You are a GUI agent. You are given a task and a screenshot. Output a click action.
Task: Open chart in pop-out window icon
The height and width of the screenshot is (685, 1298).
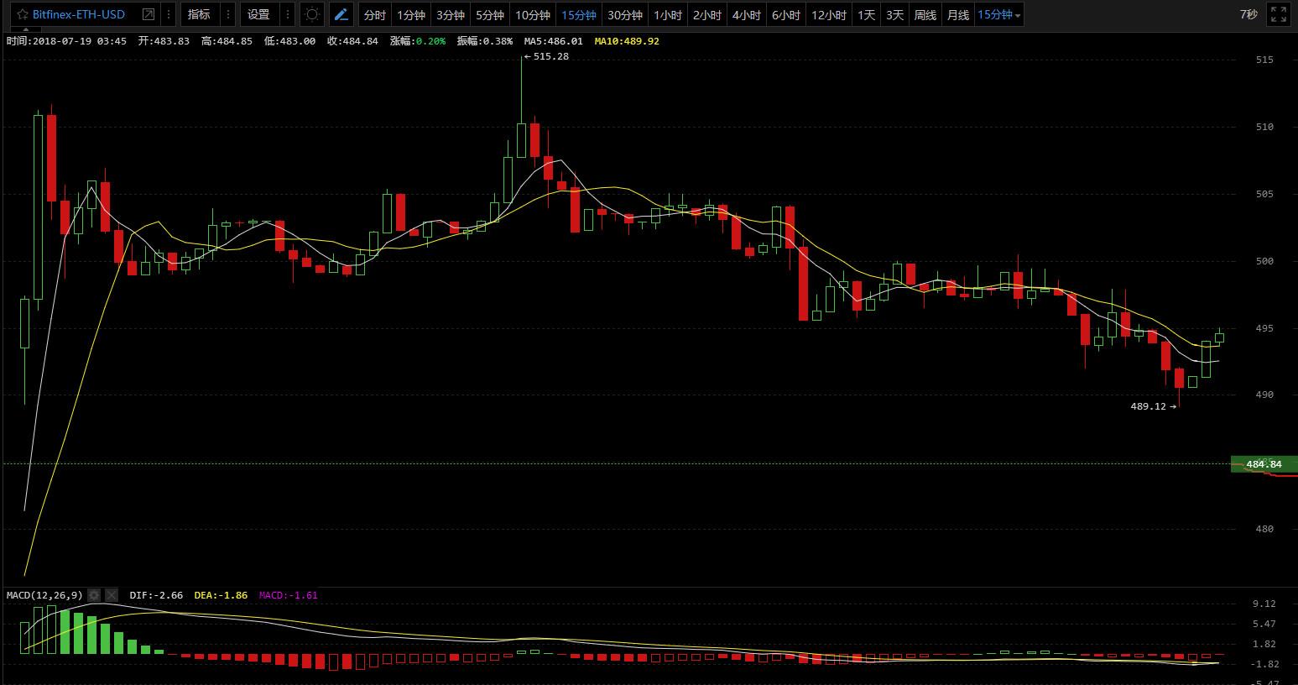pyautogui.click(x=149, y=14)
